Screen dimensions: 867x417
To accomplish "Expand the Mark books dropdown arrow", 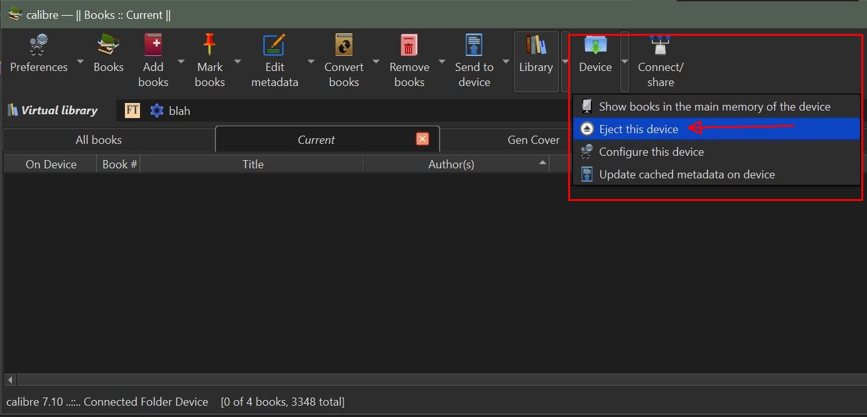I will click(x=237, y=62).
